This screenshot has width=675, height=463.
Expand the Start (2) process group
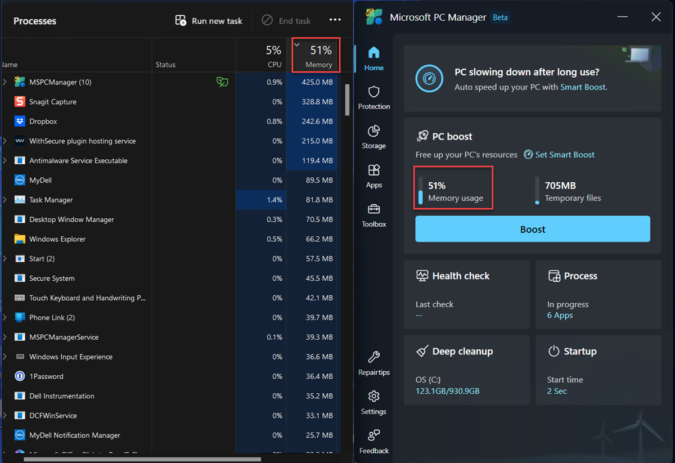pos(5,259)
